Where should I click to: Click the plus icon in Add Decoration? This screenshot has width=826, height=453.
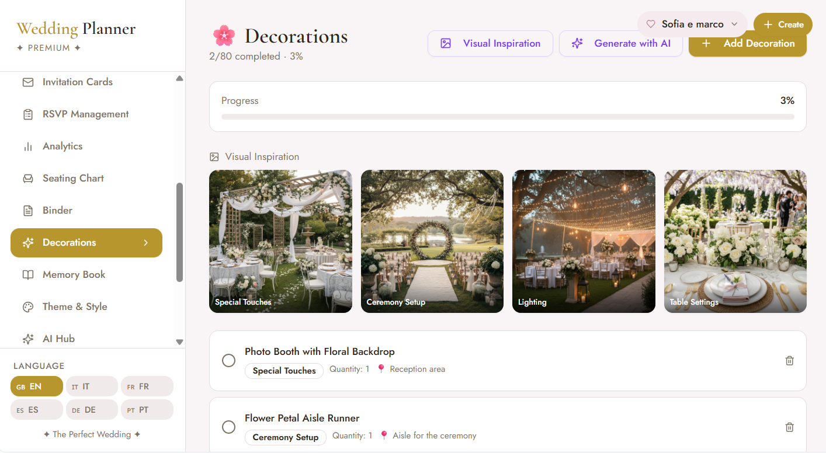706,43
